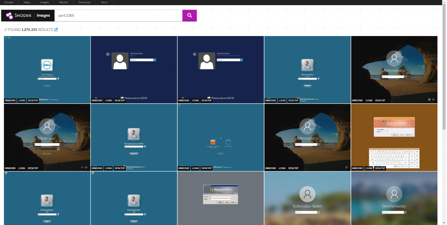Open the grey Windows Server 2003 dialog thumbnail

click(x=221, y=198)
